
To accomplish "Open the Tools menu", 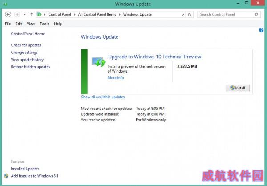I will tap(44, 24).
